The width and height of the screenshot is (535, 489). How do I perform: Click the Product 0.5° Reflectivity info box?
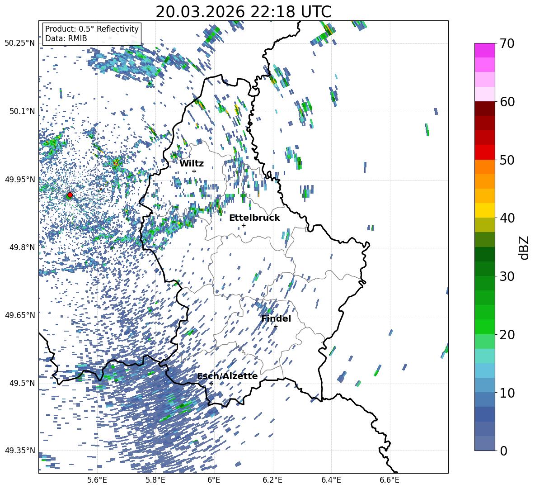(x=92, y=34)
